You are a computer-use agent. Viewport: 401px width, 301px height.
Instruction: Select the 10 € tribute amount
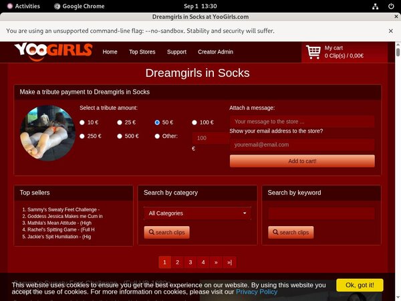coord(82,122)
